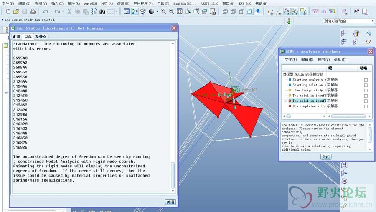The width and height of the screenshot is (376, 212).
Task: Switch to the 汇总 tab in Run Status
Action: click(17, 36)
